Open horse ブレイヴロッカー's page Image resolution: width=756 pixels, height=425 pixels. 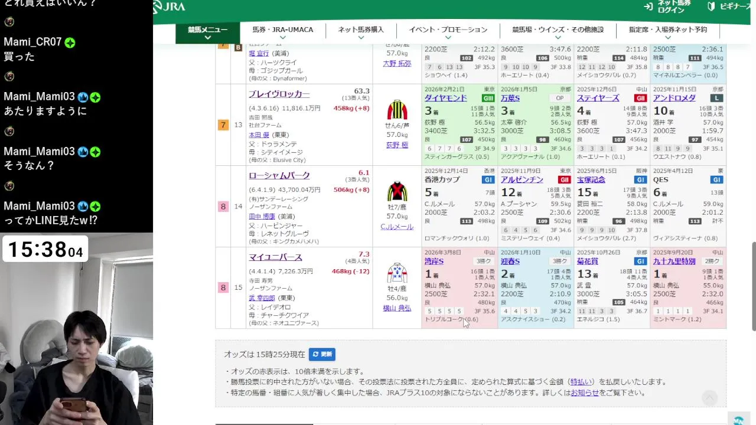[279, 94]
